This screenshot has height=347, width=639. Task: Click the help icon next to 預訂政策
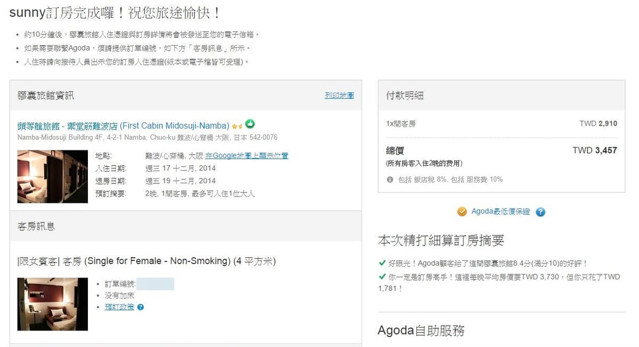tap(141, 307)
